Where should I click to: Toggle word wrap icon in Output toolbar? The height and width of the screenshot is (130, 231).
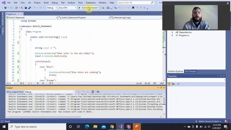point(98,92)
